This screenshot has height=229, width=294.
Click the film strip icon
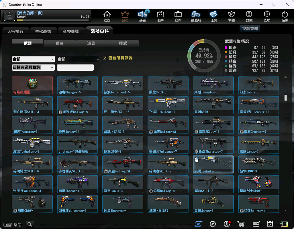284,224
